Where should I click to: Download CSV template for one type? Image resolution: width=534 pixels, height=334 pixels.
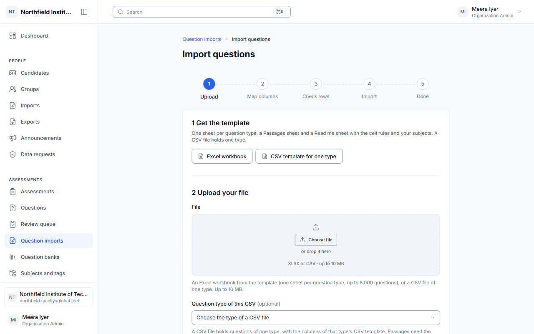[299, 156]
